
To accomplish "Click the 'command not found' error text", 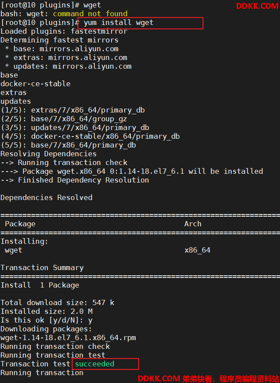I will click(90, 14).
